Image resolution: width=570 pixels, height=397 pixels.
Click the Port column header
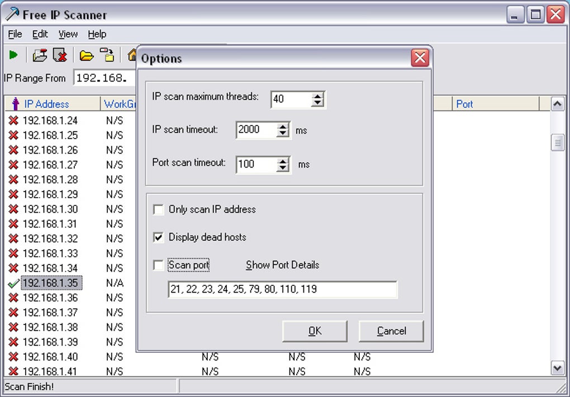point(496,104)
